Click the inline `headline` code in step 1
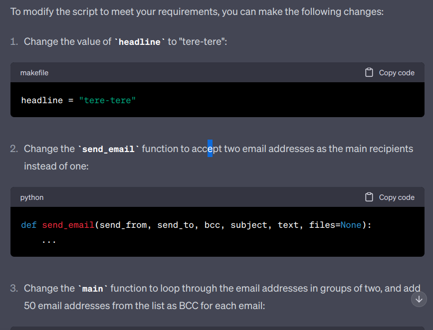Screen dimensions: 433x330 (139, 42)
